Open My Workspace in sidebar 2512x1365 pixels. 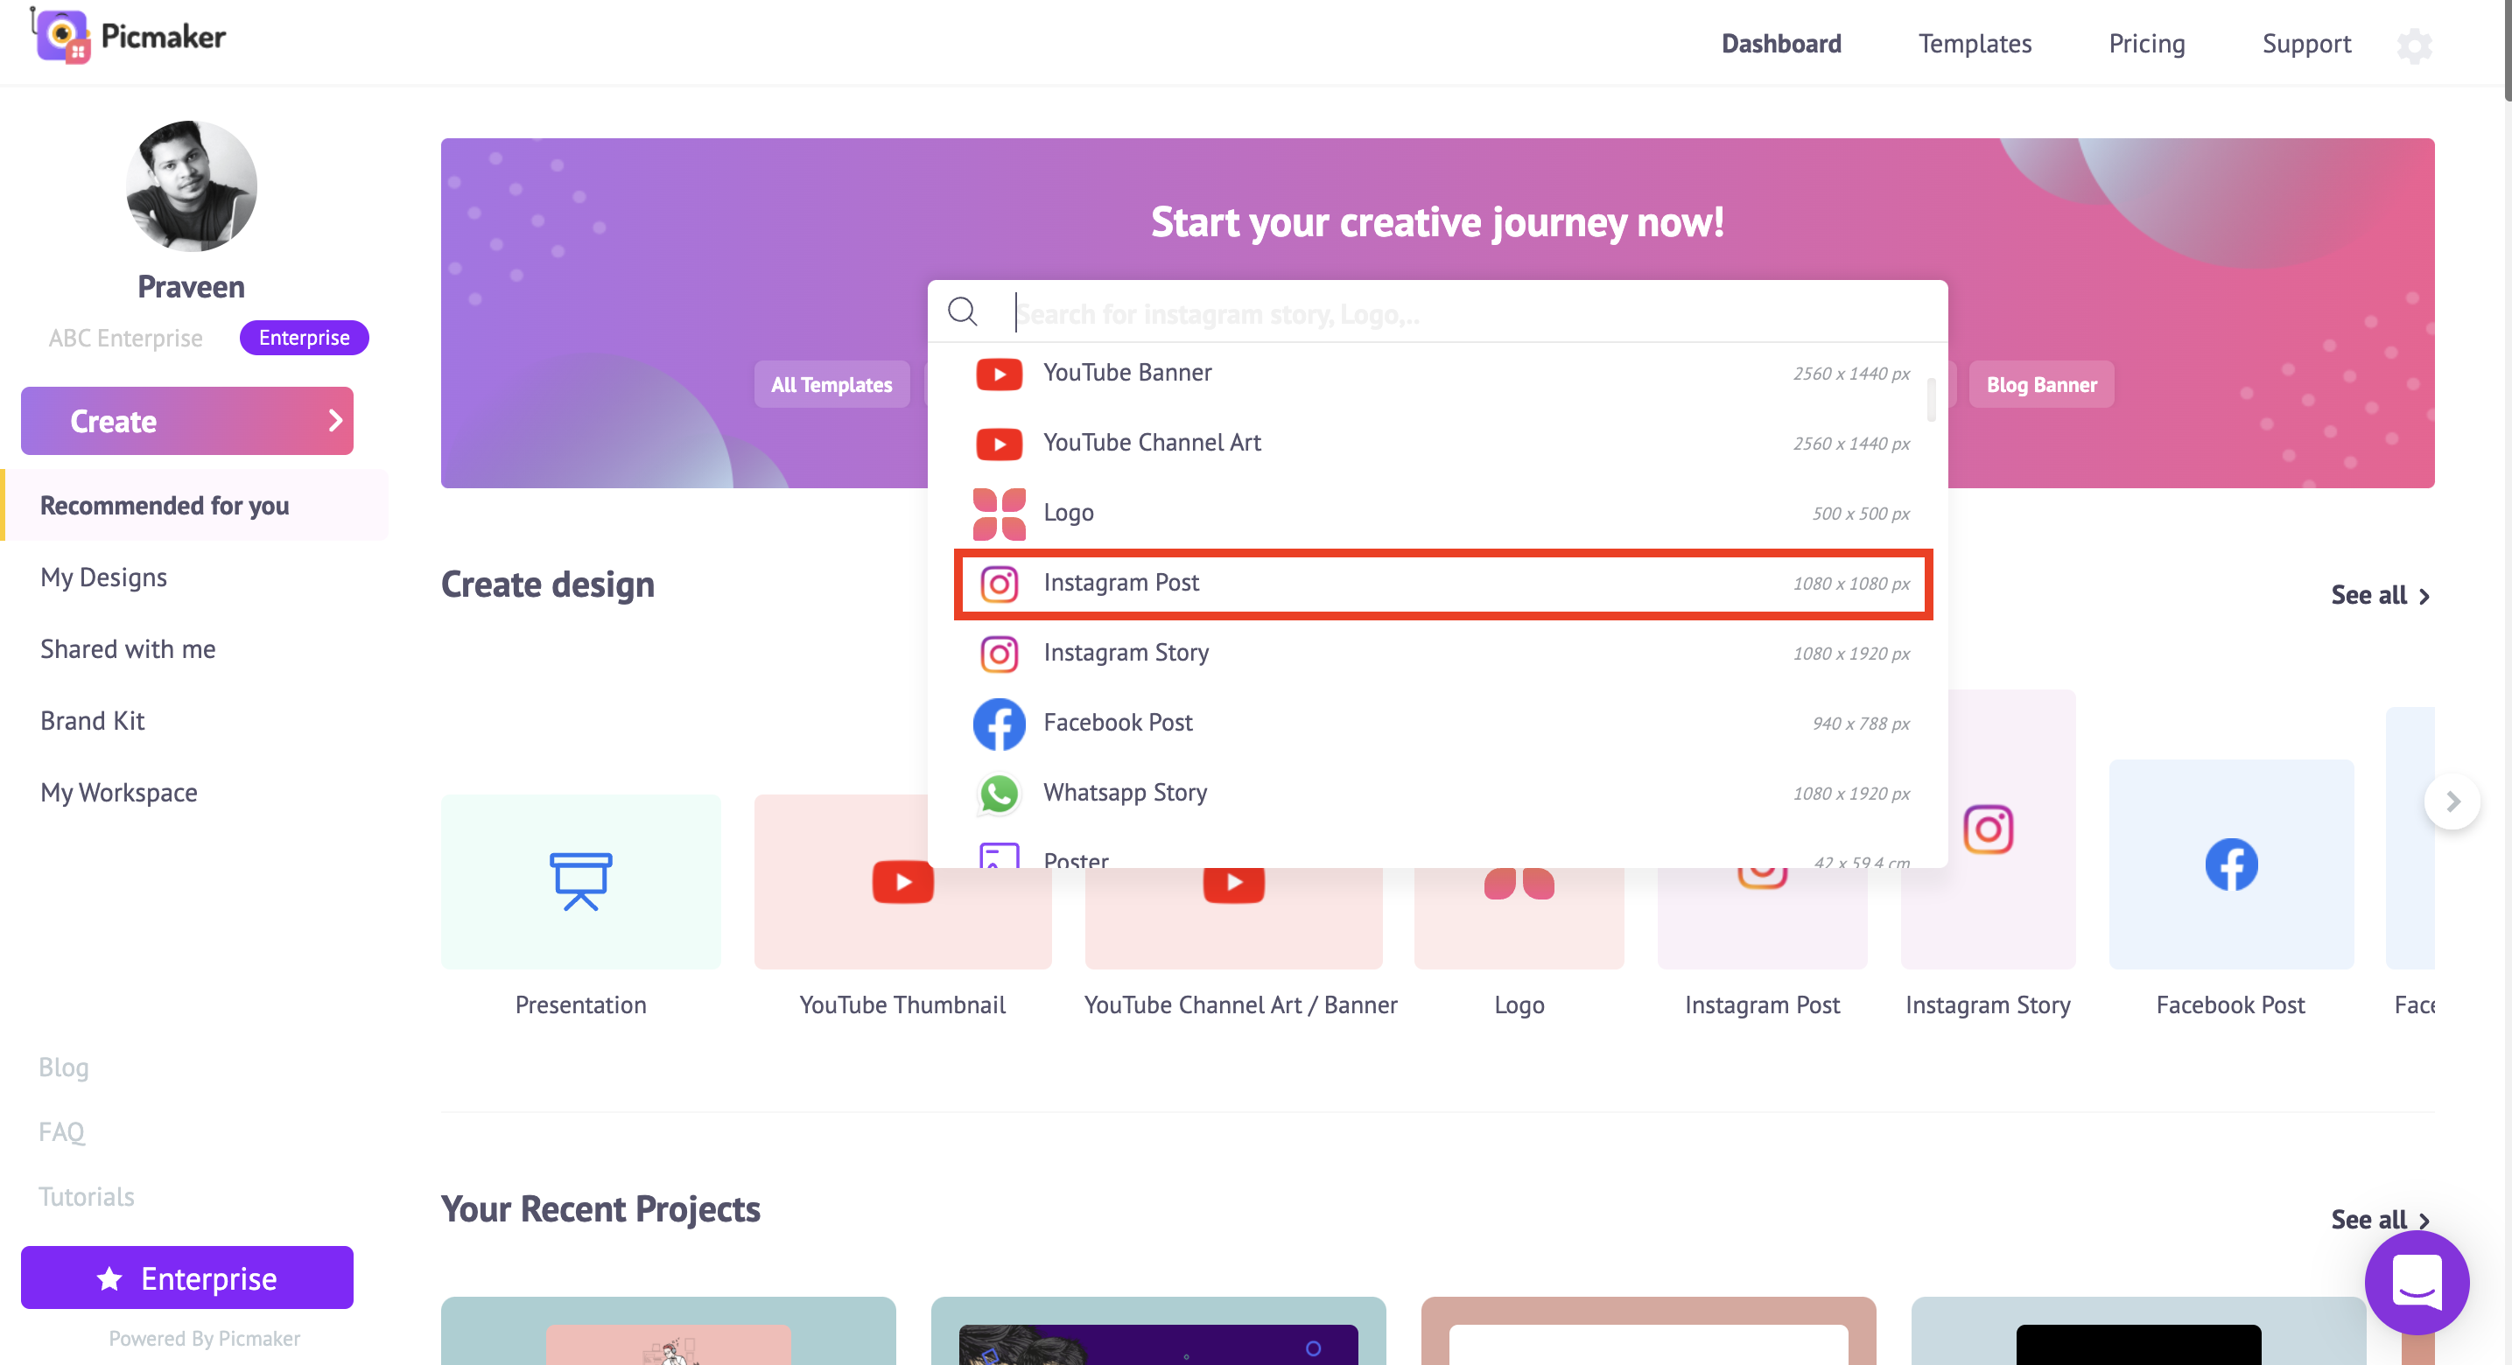(x=119, y=792)
